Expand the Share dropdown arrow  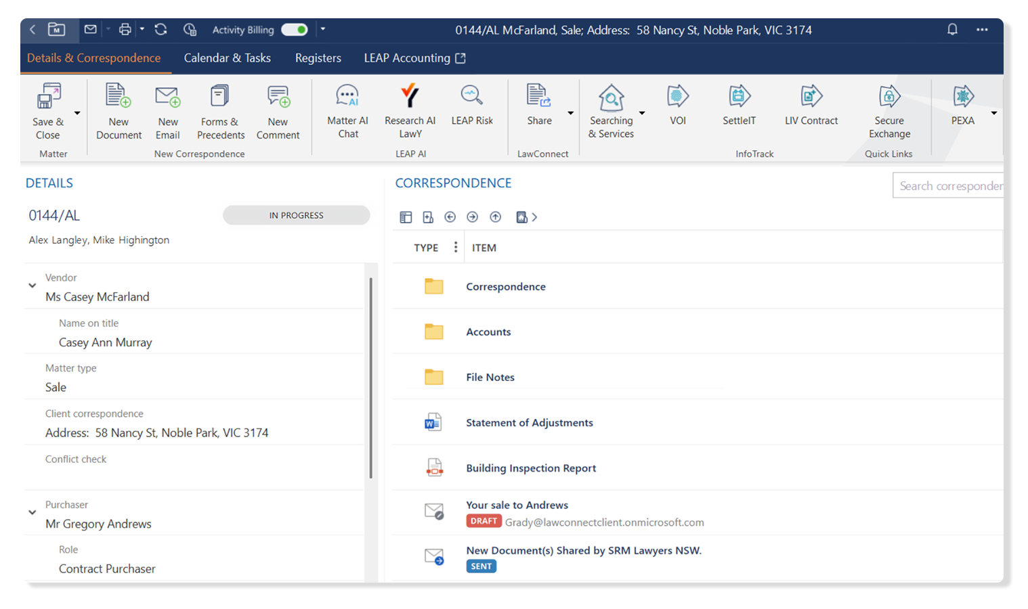(570, 113)
